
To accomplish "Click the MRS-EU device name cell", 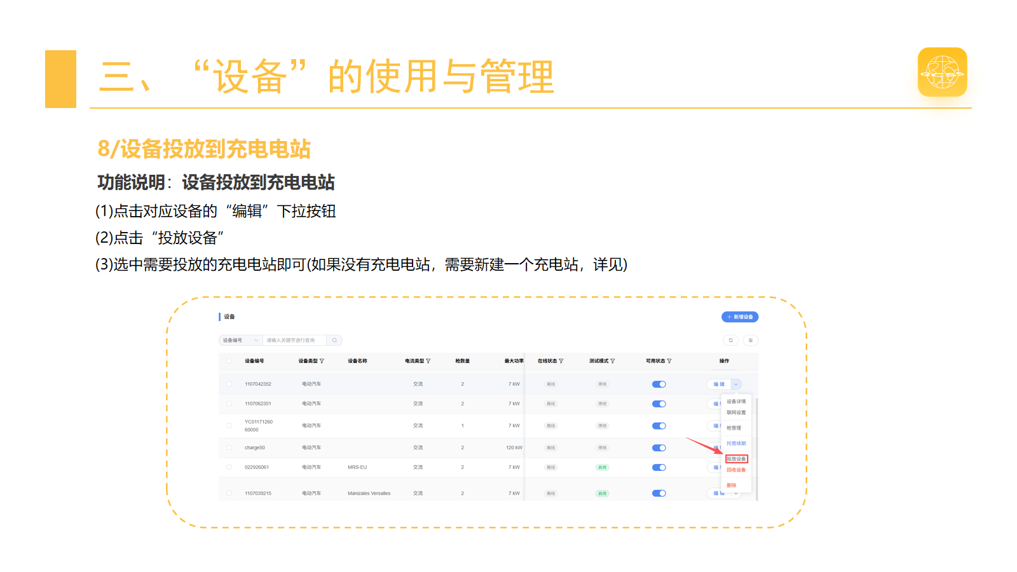I will coord(357,467).
